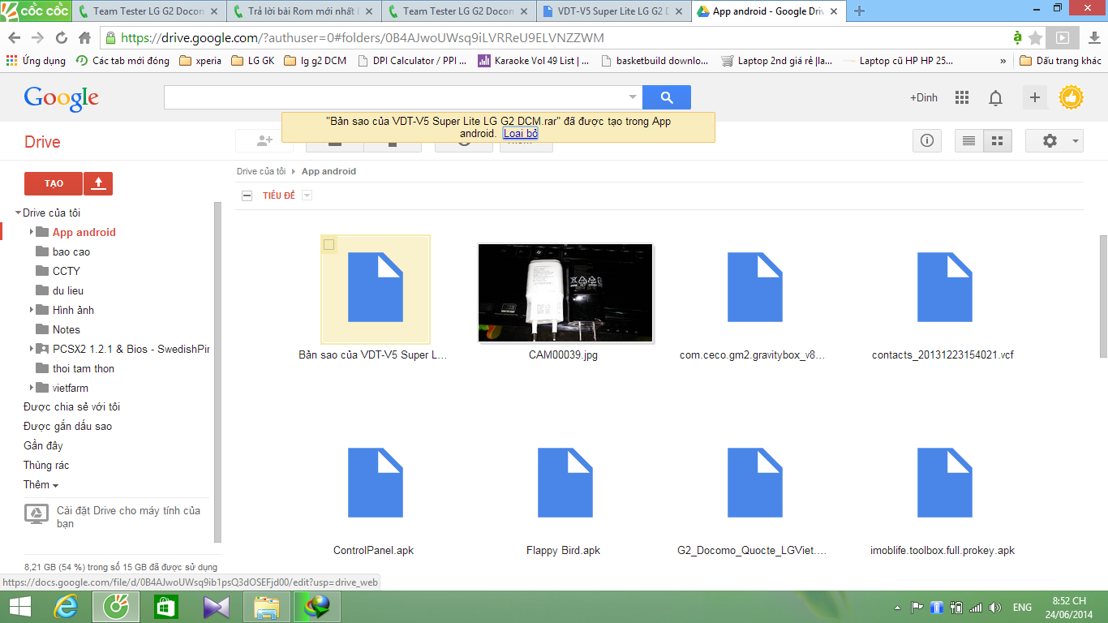Select the bao cao folder
This screenshot has height=623, width=1108.
(71, 251)
